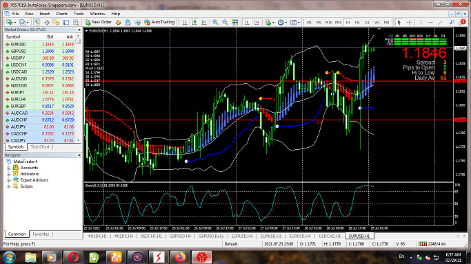Toggle candlestick chart mode

(x=194, y=22)
